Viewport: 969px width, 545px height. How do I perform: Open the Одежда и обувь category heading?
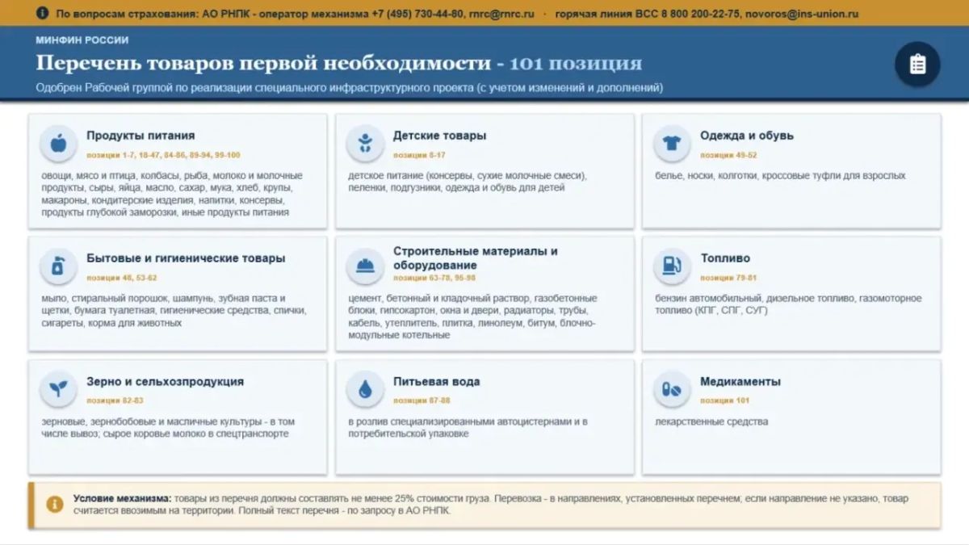pyautogui.click(x=746, y=136)
